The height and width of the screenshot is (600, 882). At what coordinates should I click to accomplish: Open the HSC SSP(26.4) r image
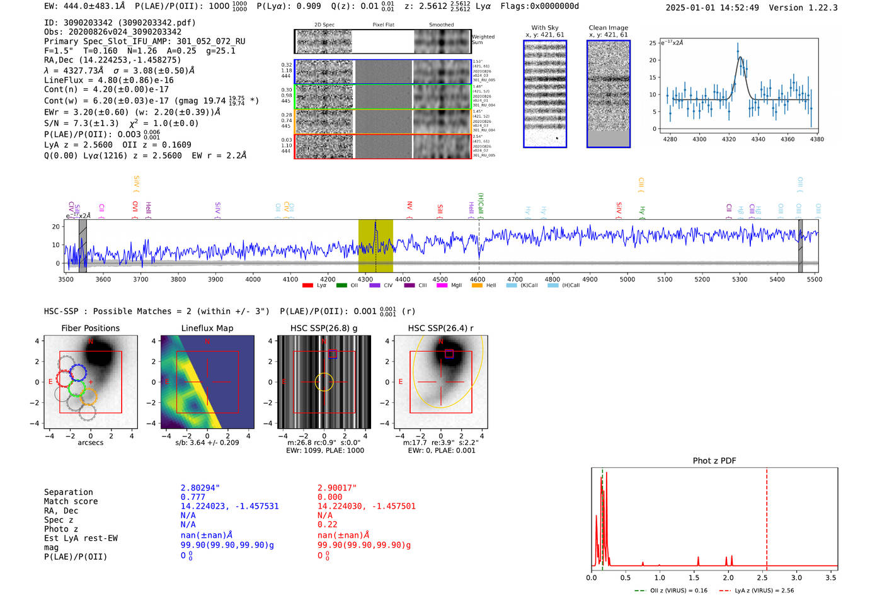click(x=441, y=382)
